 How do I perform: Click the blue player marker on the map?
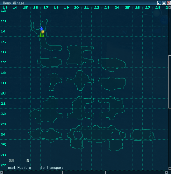point(41,29)
